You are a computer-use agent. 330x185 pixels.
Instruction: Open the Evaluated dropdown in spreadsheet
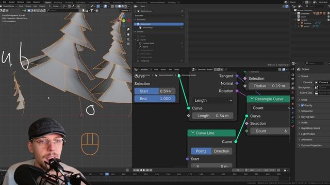(x=159, y=15)
